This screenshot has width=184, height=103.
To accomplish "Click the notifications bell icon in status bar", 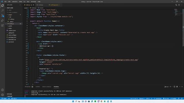I will [182, 98].
